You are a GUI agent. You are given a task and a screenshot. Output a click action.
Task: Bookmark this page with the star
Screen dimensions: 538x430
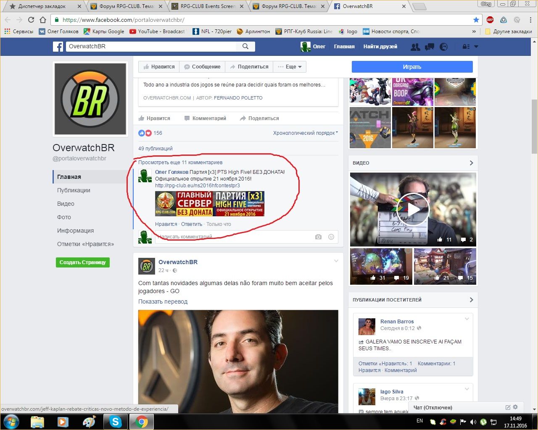tap(476, 20)
